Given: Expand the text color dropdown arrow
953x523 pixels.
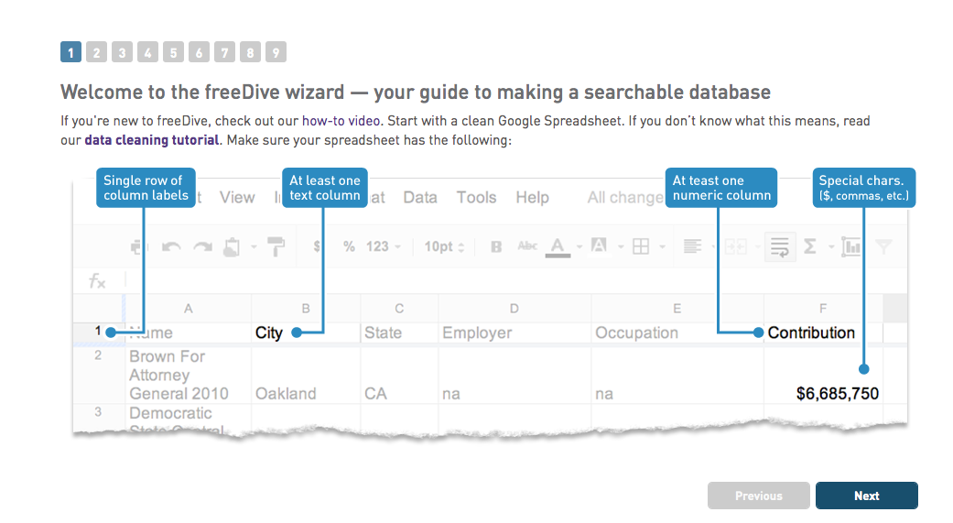Looking at the screenshot, I should (579, 246).
